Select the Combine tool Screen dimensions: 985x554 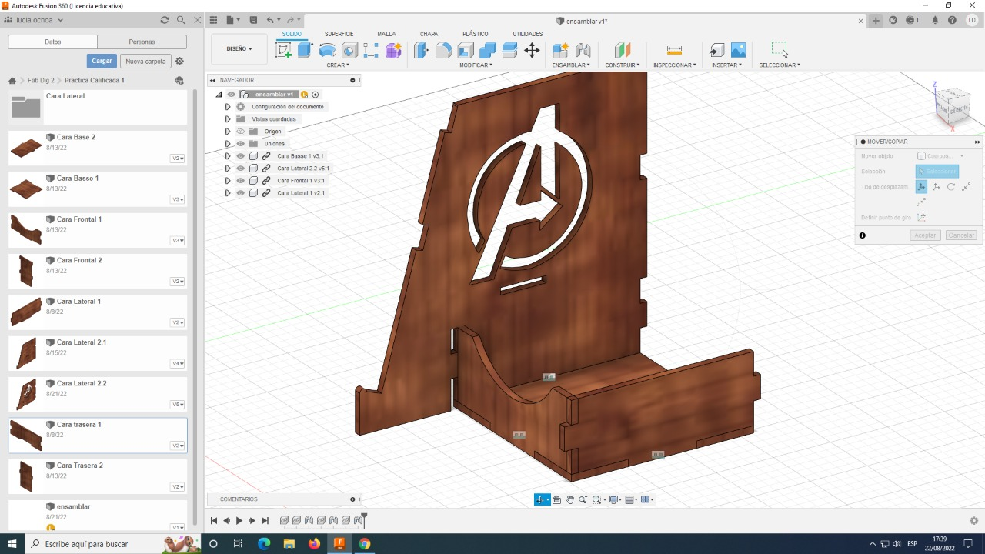(x=488, y=51)
